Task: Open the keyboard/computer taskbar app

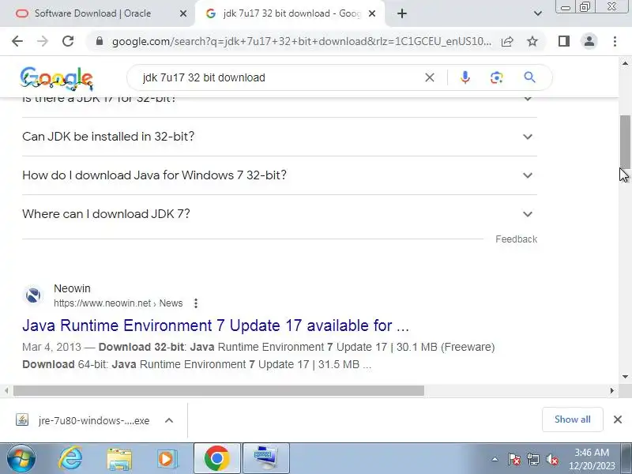Action: point(266,458)
